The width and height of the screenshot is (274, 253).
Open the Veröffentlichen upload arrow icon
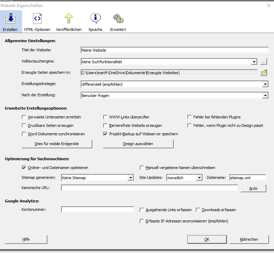point(69,19)
